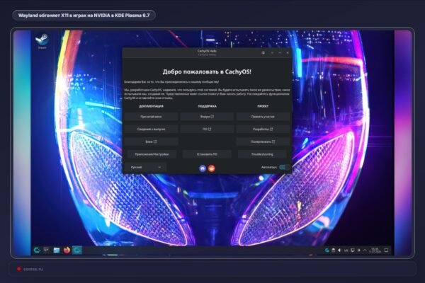Select the CachyOS Hello taskbar entry

tap(77, 250)
